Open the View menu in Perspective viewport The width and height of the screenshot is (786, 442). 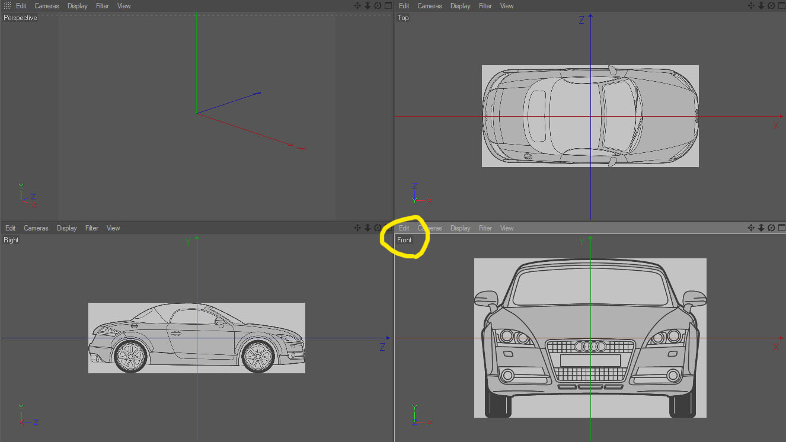coord(124,6)
